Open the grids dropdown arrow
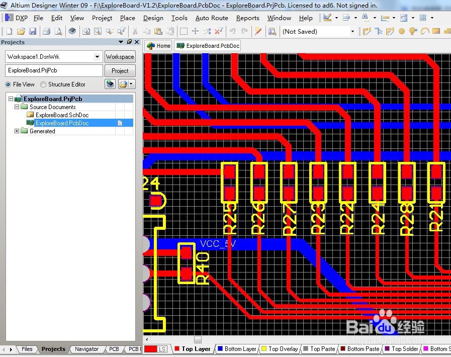Viewport: 451px width, 357px height. point(432,18)
